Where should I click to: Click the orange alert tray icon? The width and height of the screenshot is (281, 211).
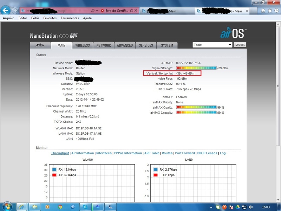point(224,207)
